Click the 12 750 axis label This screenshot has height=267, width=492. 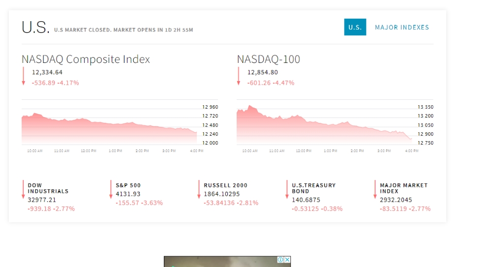[425, 143]
